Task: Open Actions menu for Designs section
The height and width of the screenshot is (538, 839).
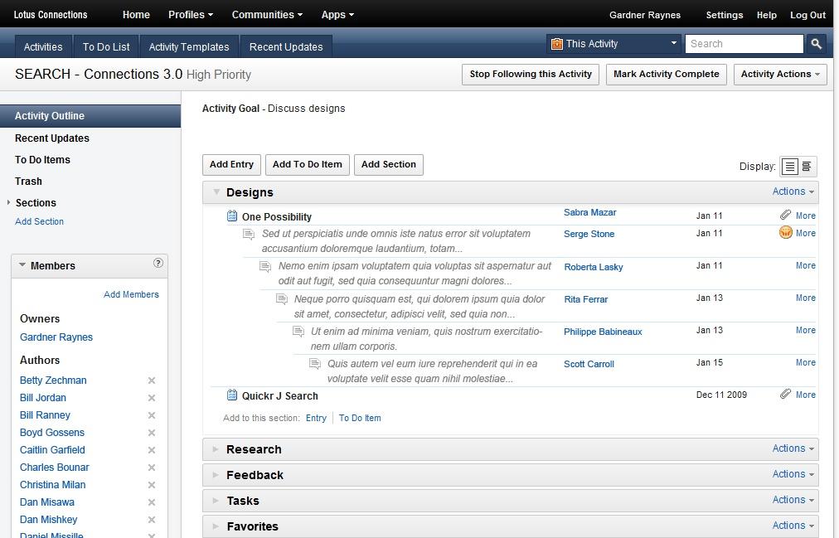Action: [793, 191]
